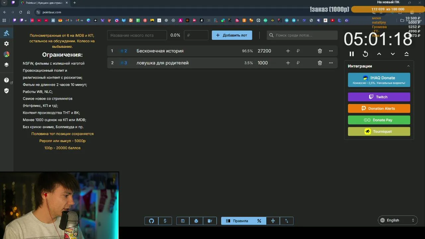Connect IHAQ Donate integration
Viewport: 425px width, 239px height.
pyautogui.click(x=379, y=80)
